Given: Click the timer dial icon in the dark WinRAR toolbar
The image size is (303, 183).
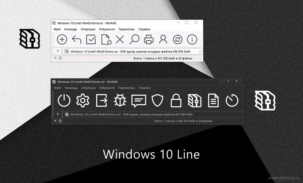Looking at the screenshot, I should coord(232,100).
